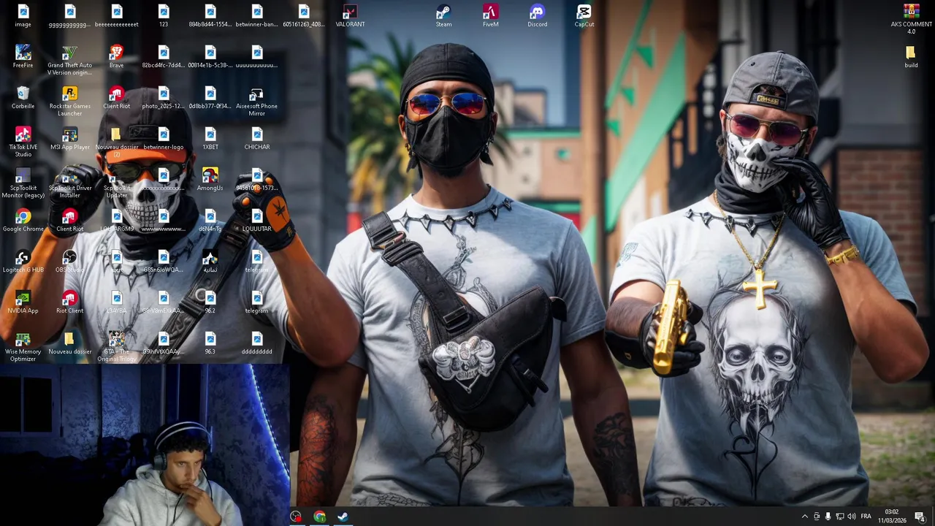Open the network tray icon
935x526 pixels.
coord(839,517)
